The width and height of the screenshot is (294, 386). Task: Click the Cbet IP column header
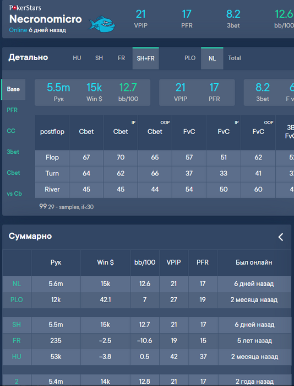pyautogui.click(x=121, y=132)
